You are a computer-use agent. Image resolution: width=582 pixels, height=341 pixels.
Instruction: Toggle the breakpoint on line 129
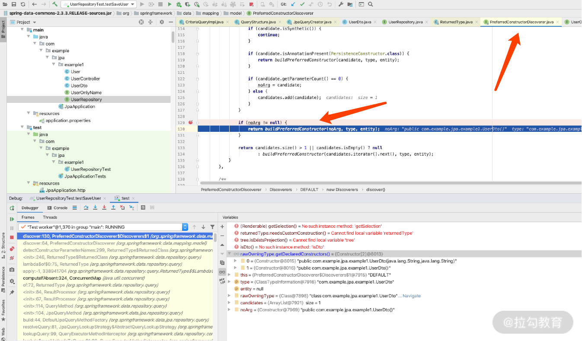[x=190, y=123]
